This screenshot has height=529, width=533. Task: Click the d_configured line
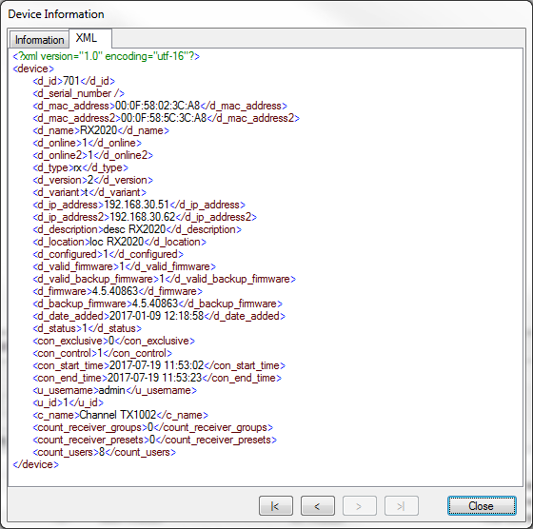(x=109, y=254)
